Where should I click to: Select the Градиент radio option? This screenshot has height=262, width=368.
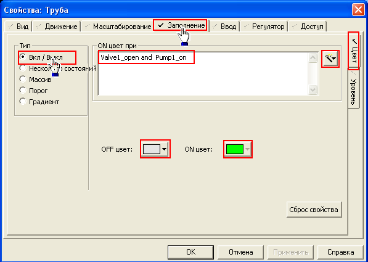click(x=23, y=102)
